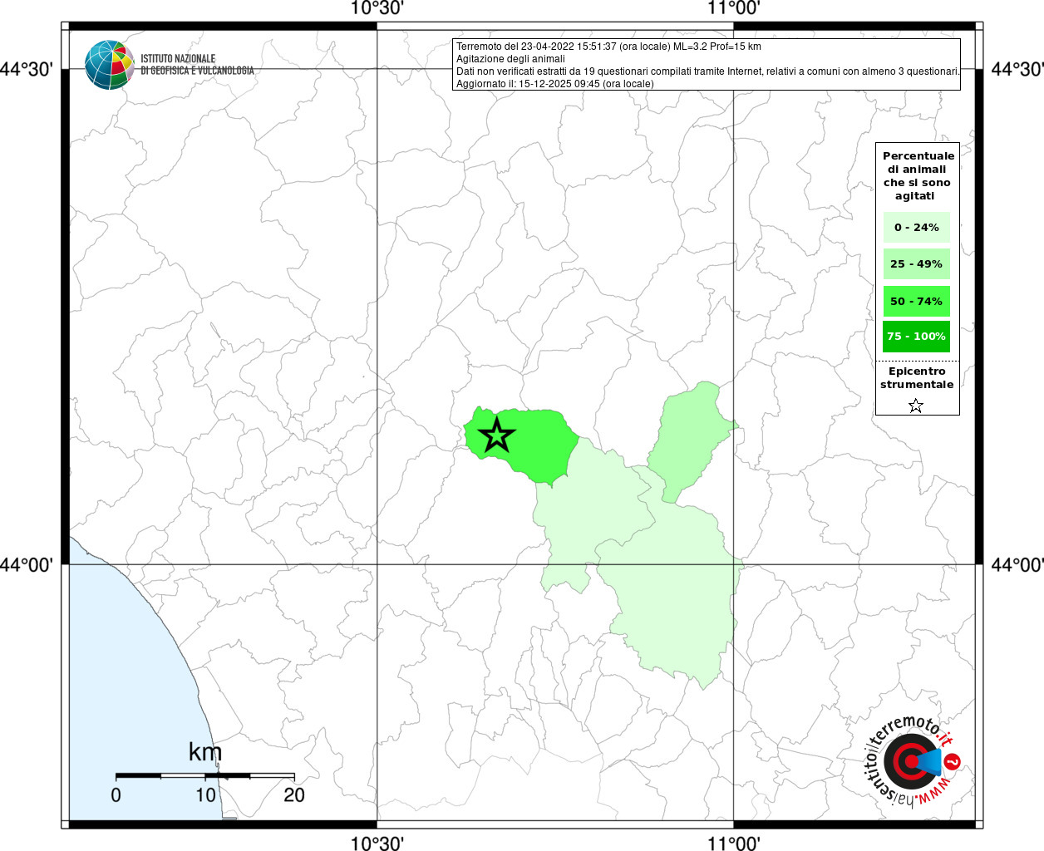Click the top 10°30' longitude label
Image resolution: width=1044 pixels, height=851 pixels.
tap(377, 8)
